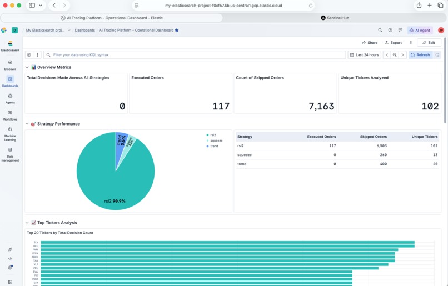Collapse the Overview Metrics section
448x286 pixels.
(x=27, y=67)
